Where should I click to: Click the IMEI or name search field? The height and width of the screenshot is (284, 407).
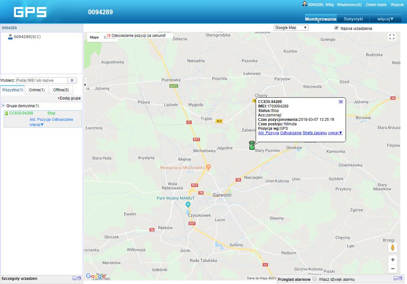[42, 80]
